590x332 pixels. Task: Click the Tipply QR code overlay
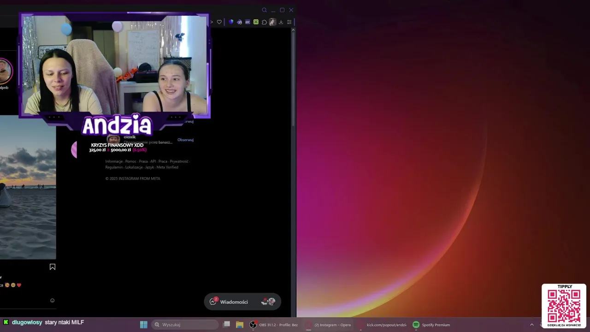(x=564, y=306)
